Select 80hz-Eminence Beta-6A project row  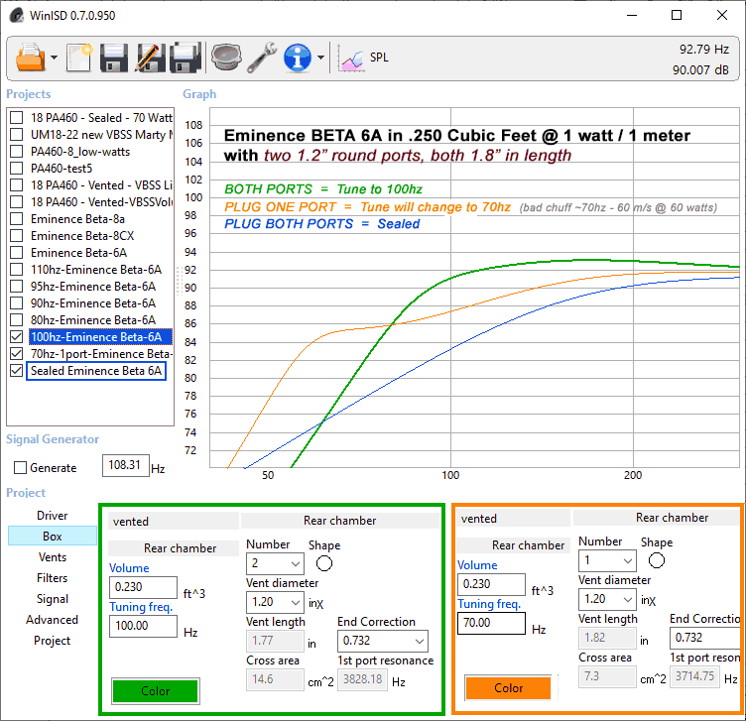[x=93, y=320]
